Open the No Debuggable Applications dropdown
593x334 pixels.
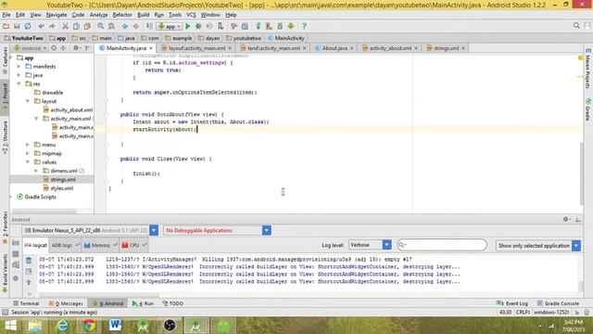(x=267, y=230)
